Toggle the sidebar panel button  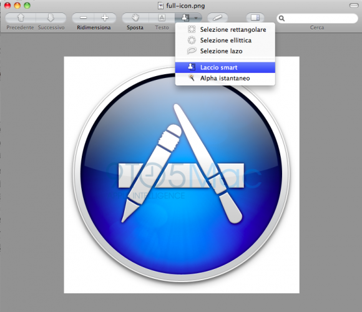point(255,17)
